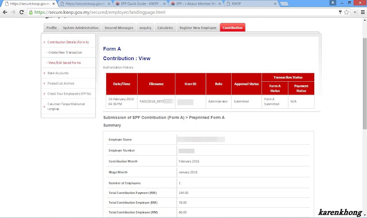This screenshot has width=367, height=218.
Task: Open a new browser tab
Action: click(284, 4)
